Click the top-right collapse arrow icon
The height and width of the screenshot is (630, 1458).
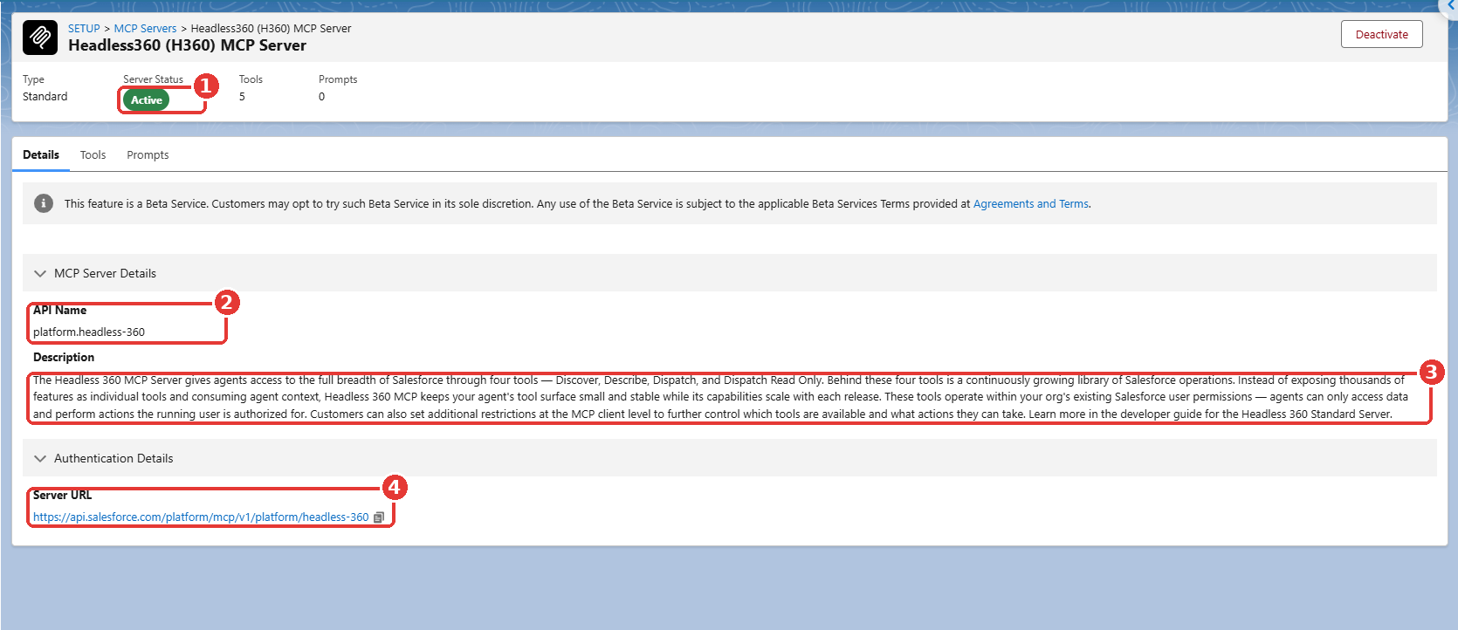click(1451, 5)
